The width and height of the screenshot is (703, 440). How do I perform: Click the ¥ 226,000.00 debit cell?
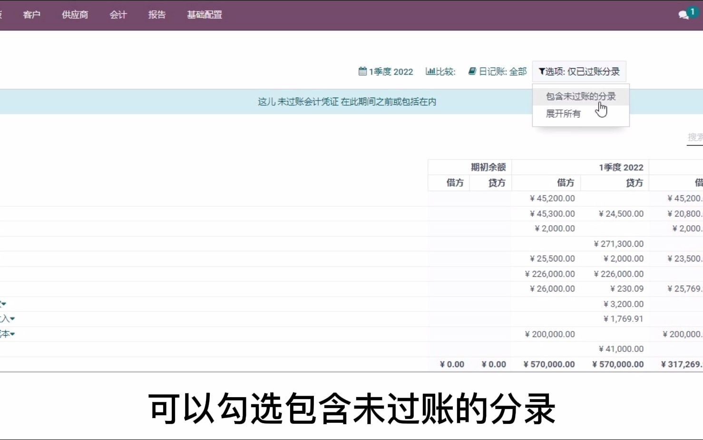[550, 274]
